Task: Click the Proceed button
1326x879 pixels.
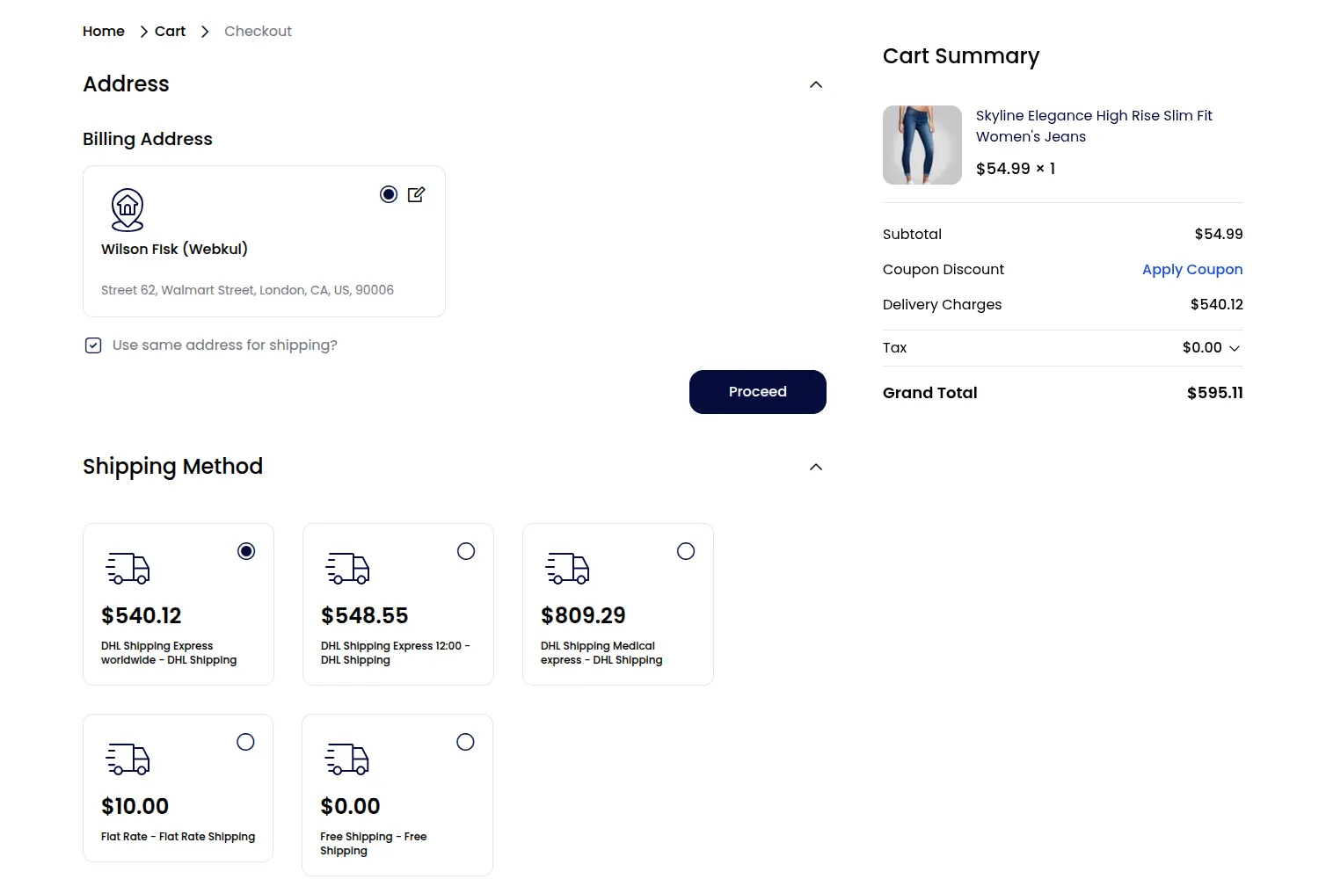Action: pyautogui.click(x=757, y=392)
